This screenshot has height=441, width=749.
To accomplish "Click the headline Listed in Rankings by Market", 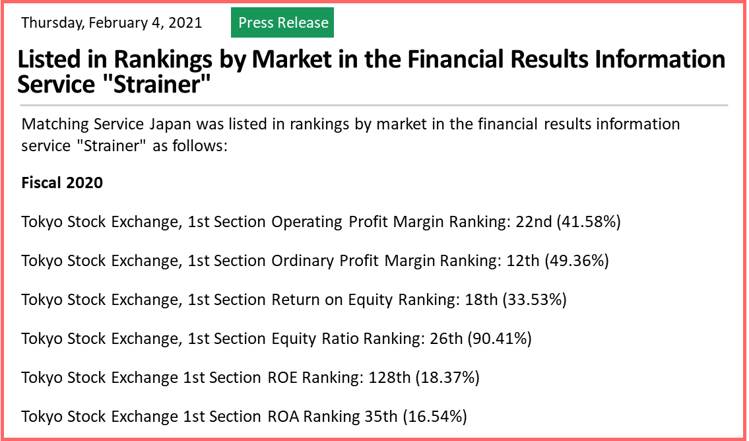I will tap(372, 72).
